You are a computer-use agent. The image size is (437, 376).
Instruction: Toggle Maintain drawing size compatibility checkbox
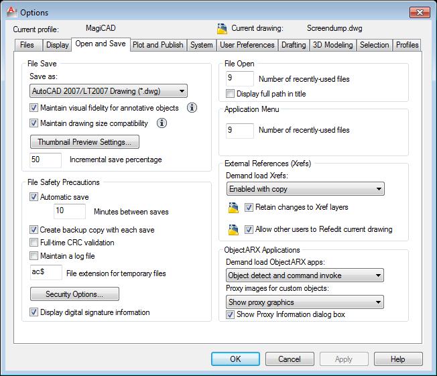tap(34, 123)
